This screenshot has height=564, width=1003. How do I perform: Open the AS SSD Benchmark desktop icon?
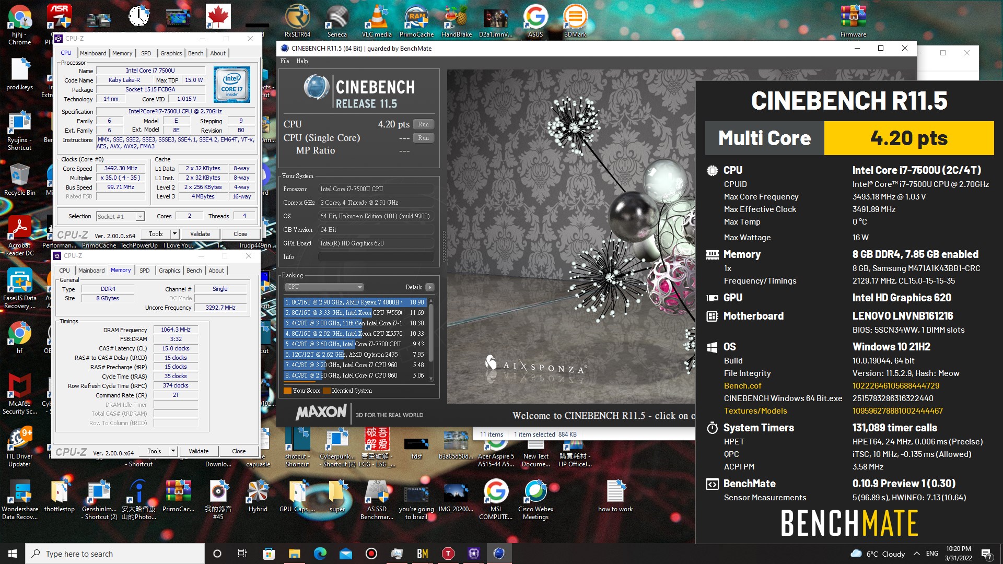tap(377, 500)
